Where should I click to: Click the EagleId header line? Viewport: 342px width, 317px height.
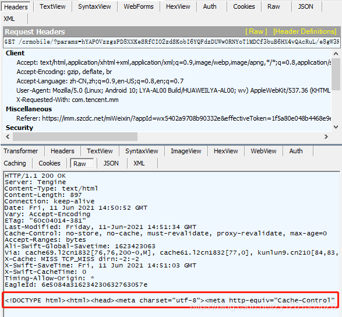[x=76, y=285]
